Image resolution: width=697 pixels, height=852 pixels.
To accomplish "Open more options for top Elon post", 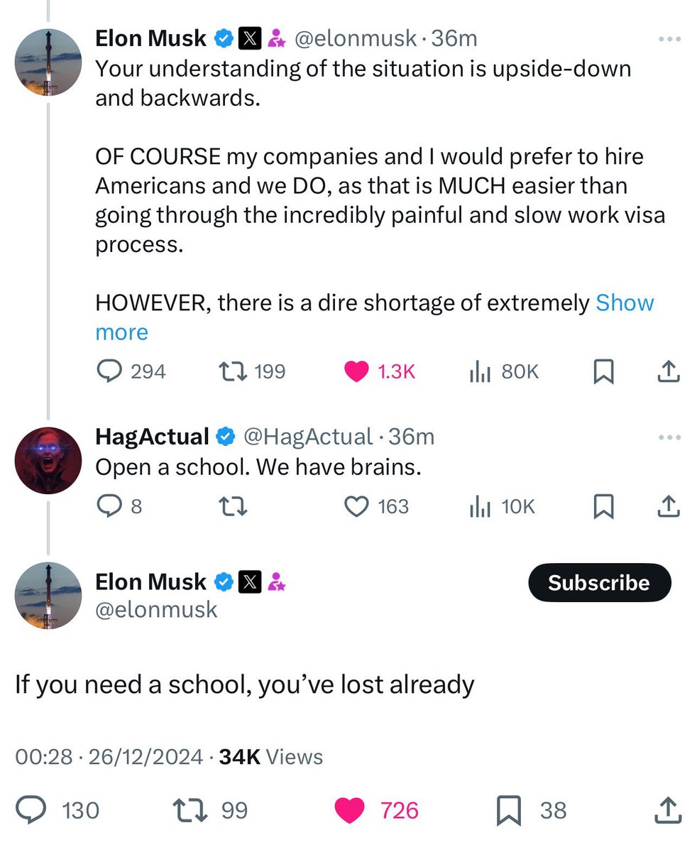I will click(669, 39).
